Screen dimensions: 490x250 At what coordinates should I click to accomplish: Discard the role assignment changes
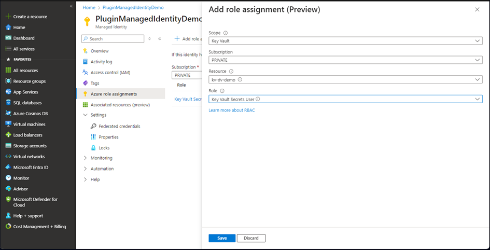coord(251,238)
